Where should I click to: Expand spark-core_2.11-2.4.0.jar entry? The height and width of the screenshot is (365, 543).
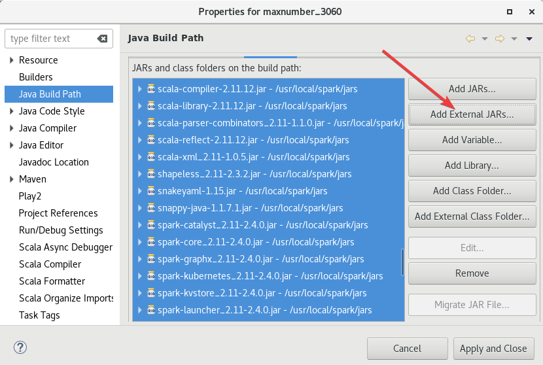[139, 242]
